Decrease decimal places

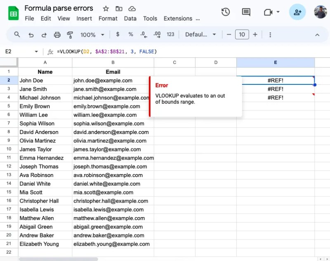coord(144,34)
